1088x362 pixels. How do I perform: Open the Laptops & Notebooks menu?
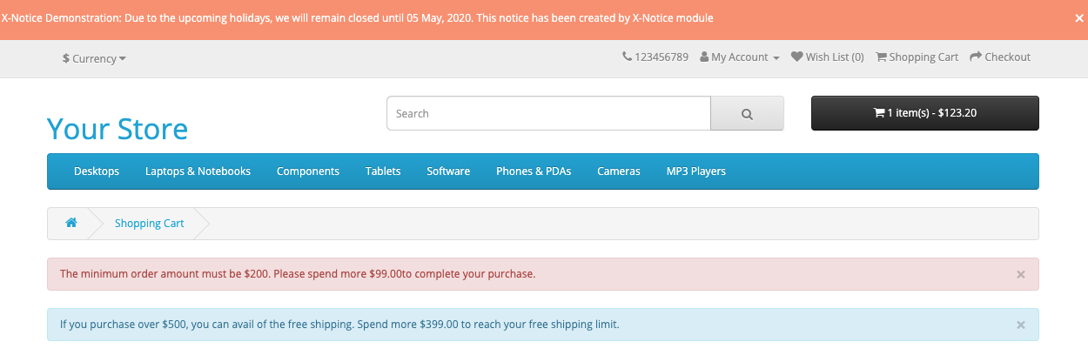[198, 171]
